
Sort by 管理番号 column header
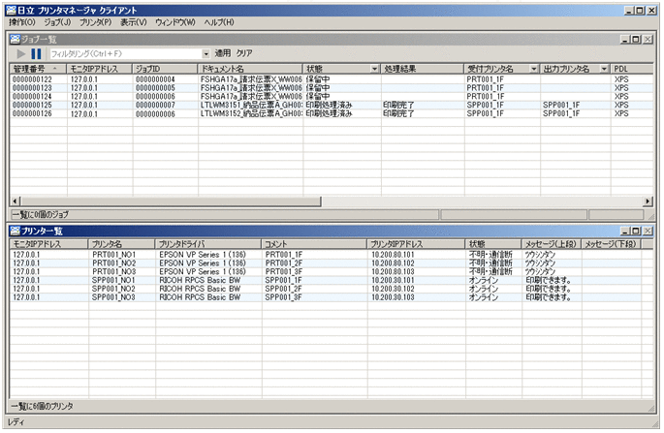(x=38, y=69)
